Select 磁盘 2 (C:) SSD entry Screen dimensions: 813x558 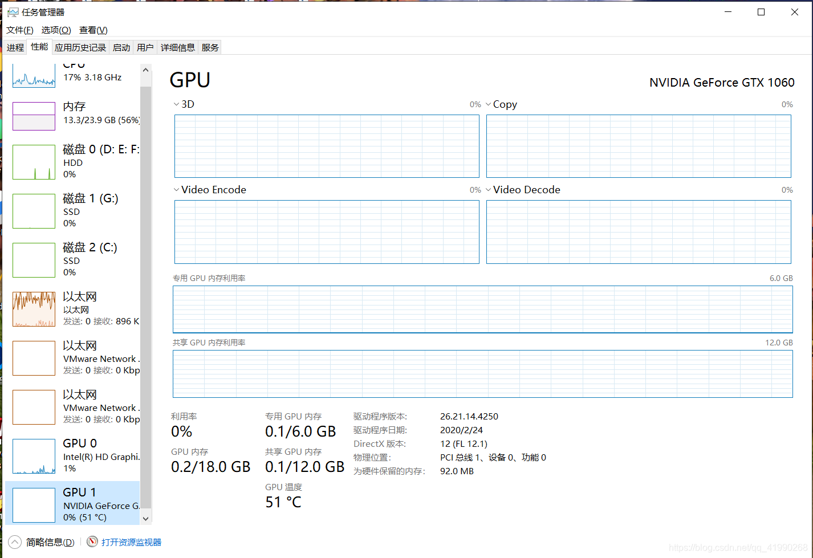[x=73, y=260]
